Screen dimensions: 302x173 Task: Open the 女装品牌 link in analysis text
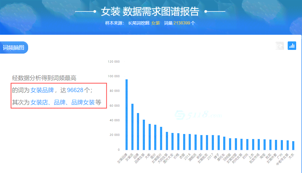[42, 90]
